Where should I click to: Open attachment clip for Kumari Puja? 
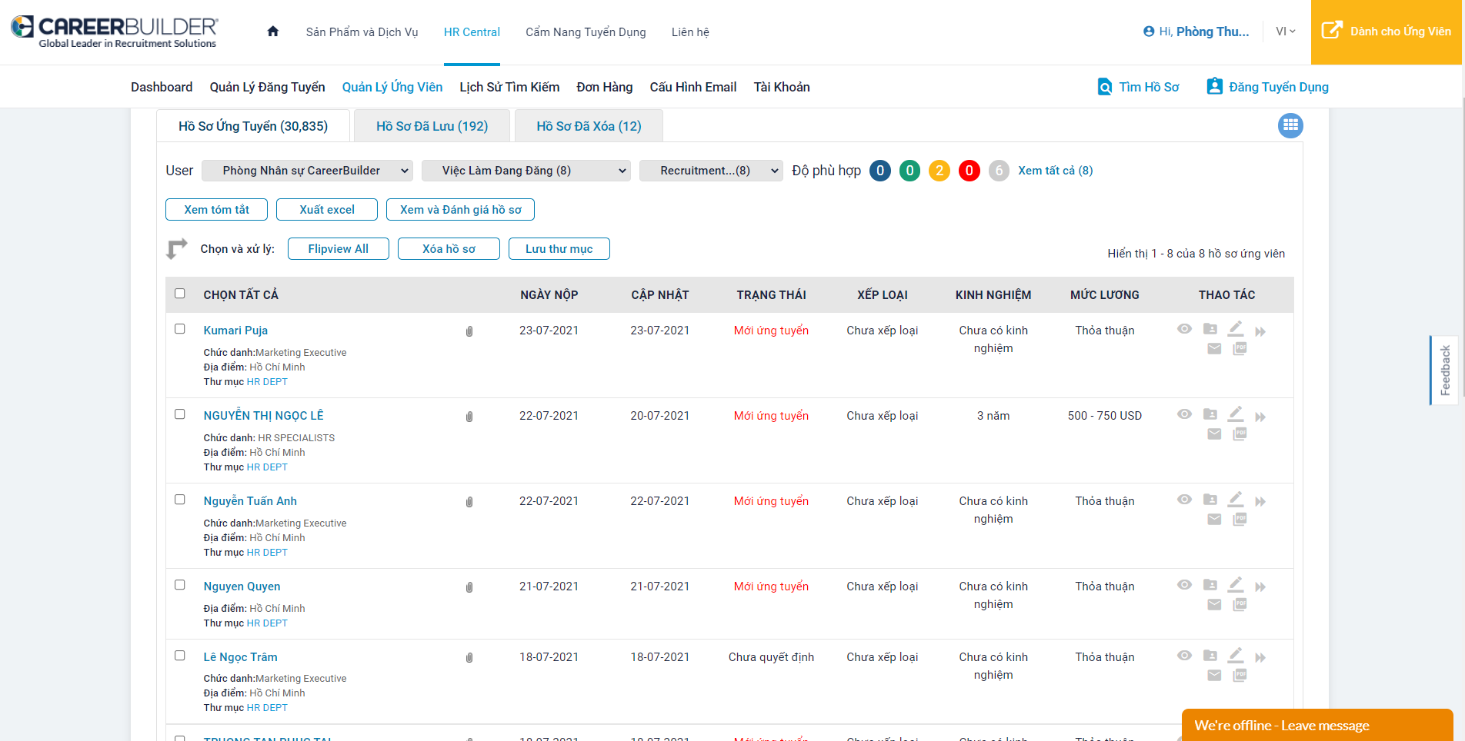469,331
